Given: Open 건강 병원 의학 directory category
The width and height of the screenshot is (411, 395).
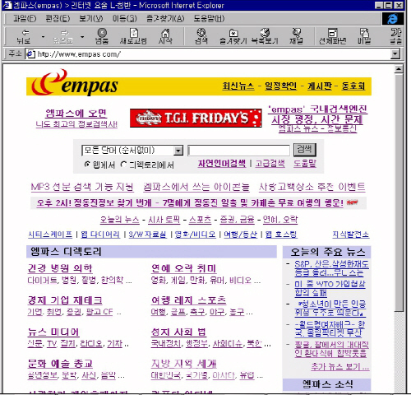Looking at the screenshot, I should (60, 268).
